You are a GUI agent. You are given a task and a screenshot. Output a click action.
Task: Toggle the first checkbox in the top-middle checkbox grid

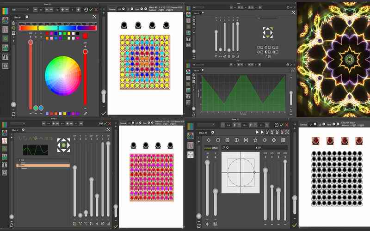(258, 47)
